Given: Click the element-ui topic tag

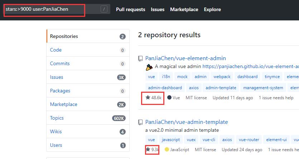Looking at the screenshot, I should point(276,140).
